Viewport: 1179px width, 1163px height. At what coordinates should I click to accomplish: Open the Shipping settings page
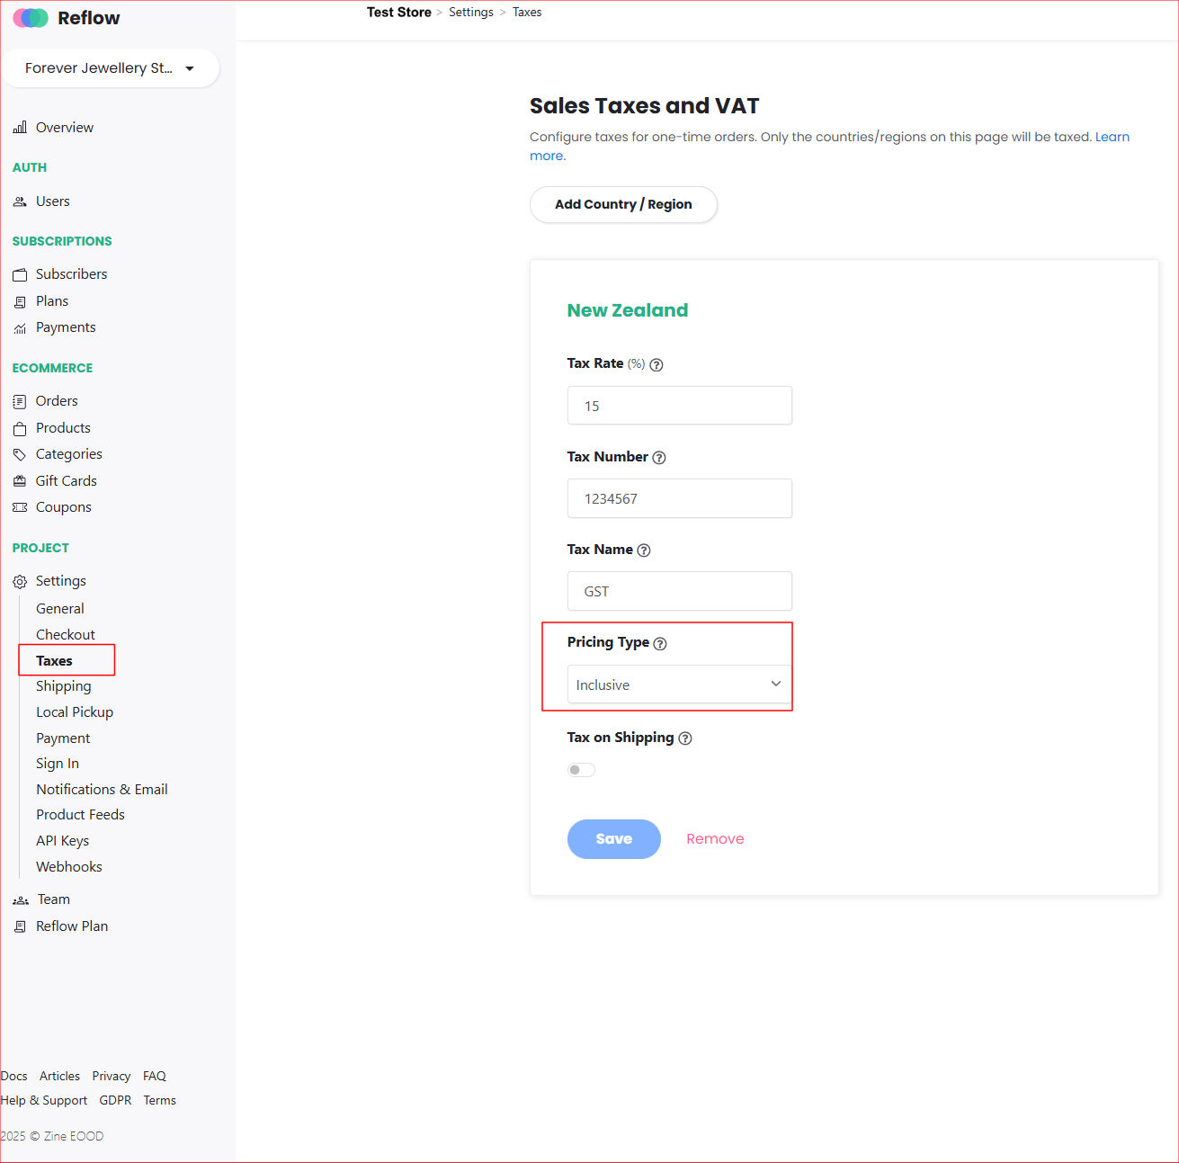(63, 686)
